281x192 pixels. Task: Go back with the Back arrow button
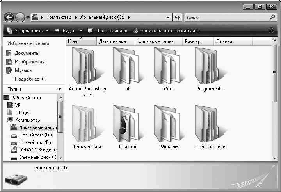9,18
